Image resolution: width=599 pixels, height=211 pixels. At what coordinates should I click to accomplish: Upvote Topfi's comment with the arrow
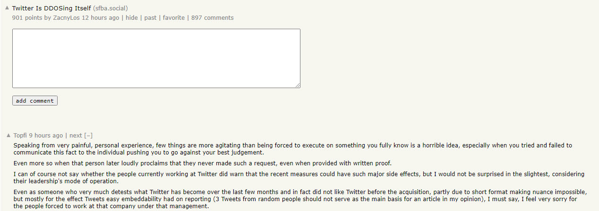[x=9, y=136]
